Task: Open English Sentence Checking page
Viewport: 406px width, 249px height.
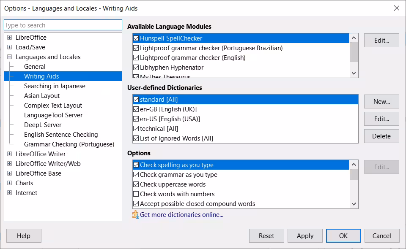Action: (x=61, y=135)
